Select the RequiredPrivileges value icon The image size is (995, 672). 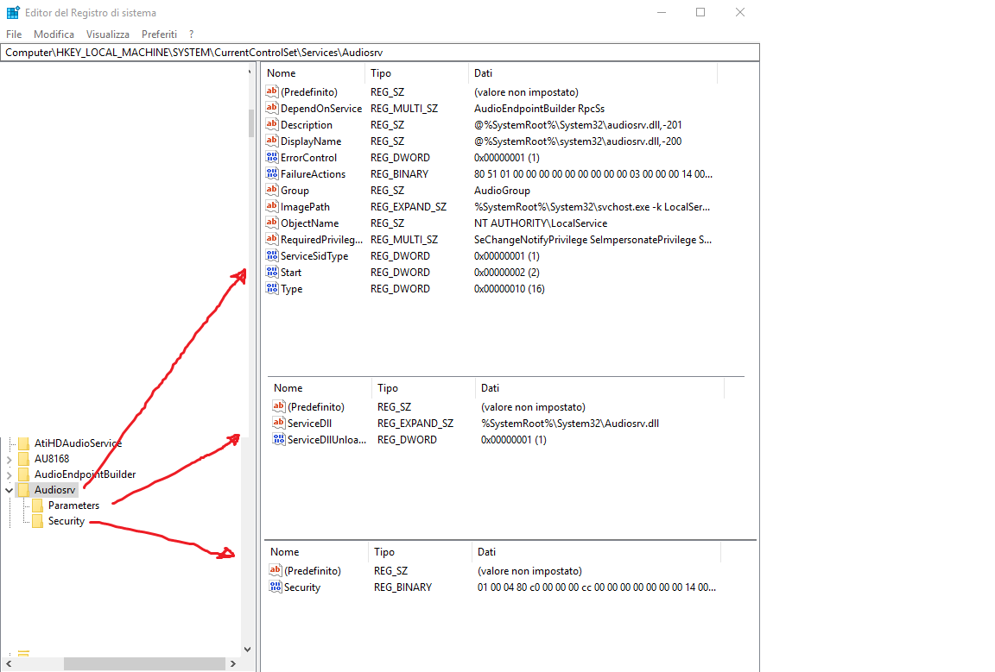(x=271, y=240)
